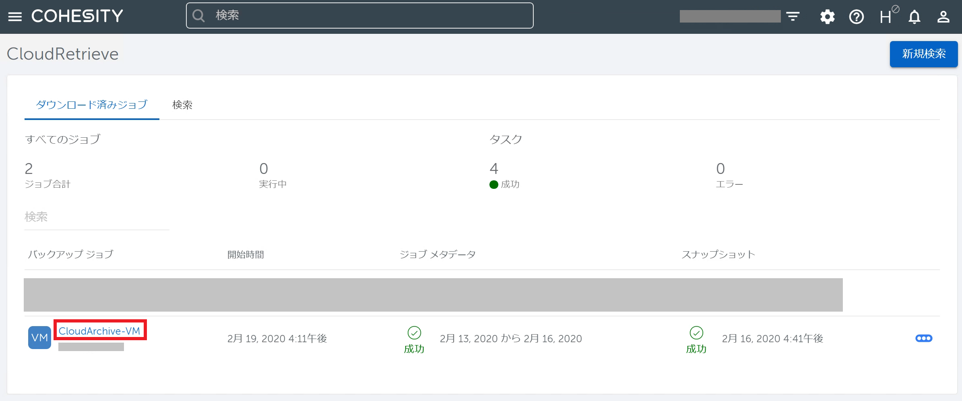The image size is (962, 401).
Task: Click the cluster filter icon
Action: tap(793, 17)
